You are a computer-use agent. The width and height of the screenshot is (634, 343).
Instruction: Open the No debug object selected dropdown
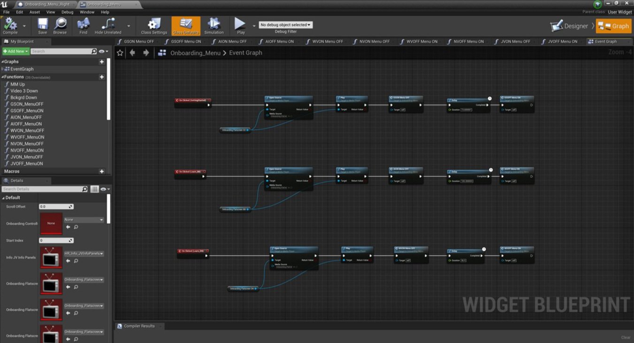pyautogui.click(x=285, y=25)
